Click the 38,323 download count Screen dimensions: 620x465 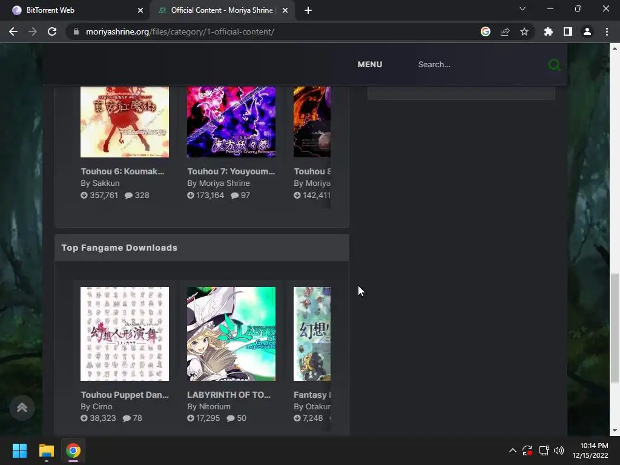click(x=99, y=418)
